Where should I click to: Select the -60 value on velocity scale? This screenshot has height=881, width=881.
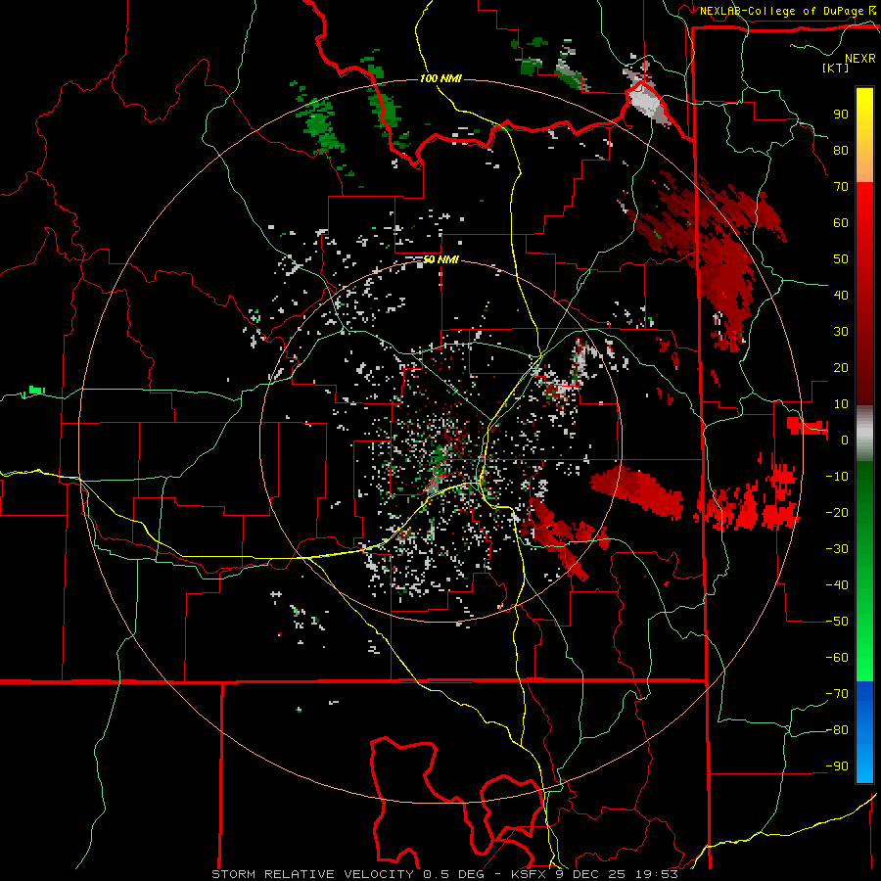click(x=837, y=658)
